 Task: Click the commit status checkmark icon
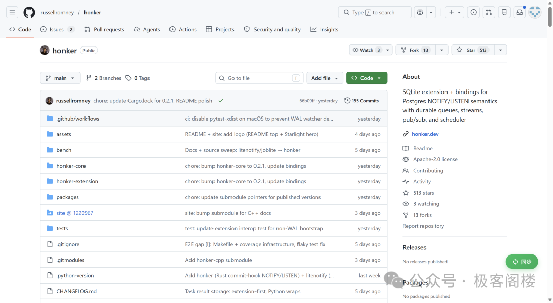click(x=221, y=101)
